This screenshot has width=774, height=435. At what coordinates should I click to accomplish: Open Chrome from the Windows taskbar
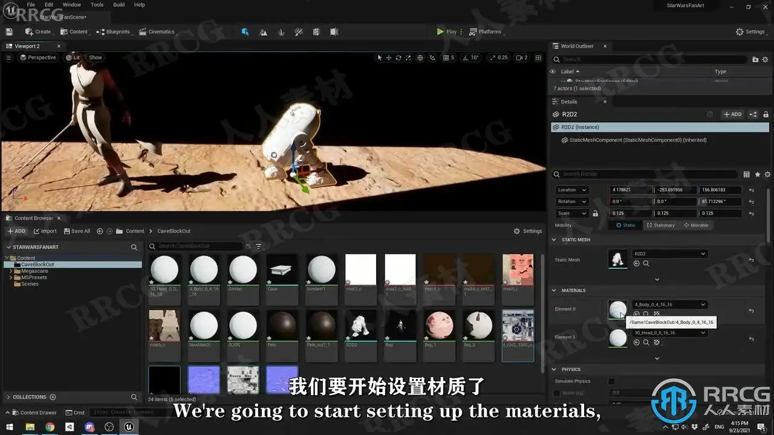tap(50, 427)
